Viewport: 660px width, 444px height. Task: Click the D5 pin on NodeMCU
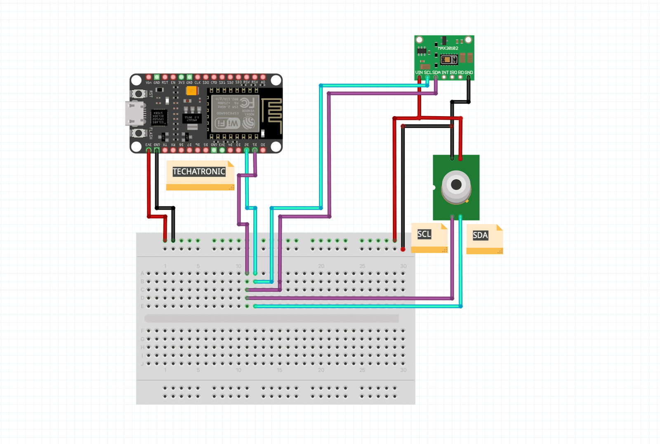(x=205, y=150)
